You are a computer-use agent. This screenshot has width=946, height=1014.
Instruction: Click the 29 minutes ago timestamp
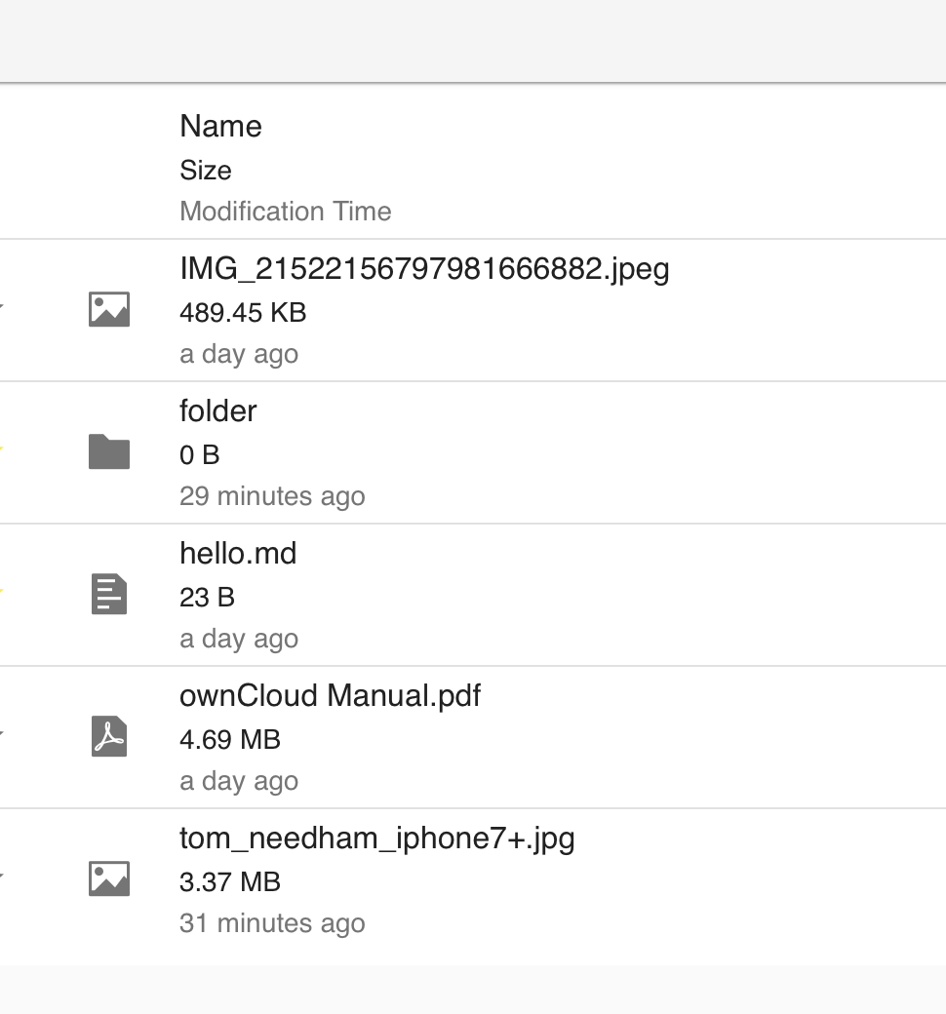(272, 496)
